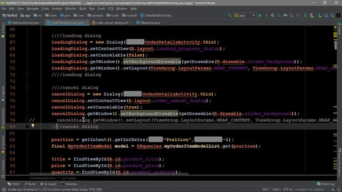This screenshot has width=342, height=192.
Task: Open Build Variants sidebar panel
Action: pos(3,118)
